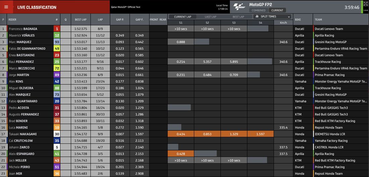
Task: Select rider Fabio DI GIANNANTONIO
Action: pos(27,49)
